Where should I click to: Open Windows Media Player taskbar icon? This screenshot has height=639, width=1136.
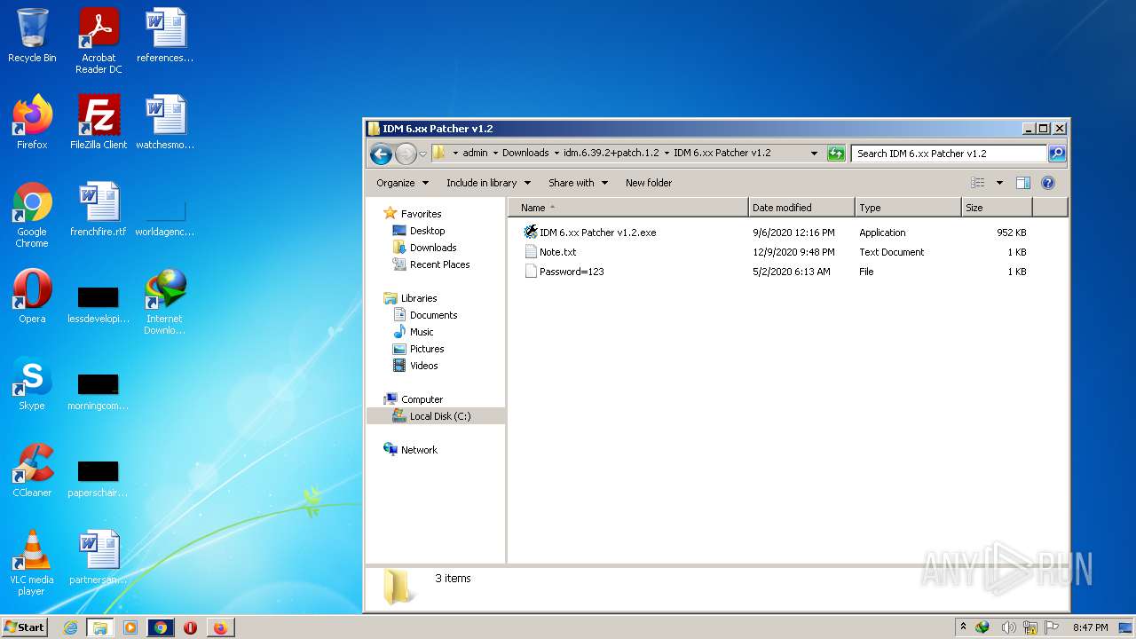pyautogui.click(x=130, y=627)
